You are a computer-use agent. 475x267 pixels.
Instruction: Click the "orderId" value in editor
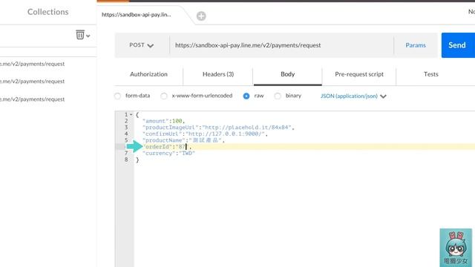tap(182, 147)
